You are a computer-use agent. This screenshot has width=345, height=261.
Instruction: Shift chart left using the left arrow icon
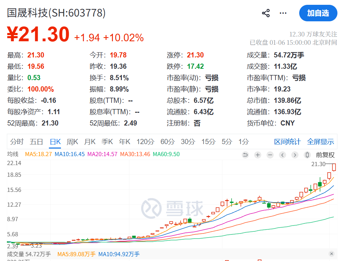(282, 155)
